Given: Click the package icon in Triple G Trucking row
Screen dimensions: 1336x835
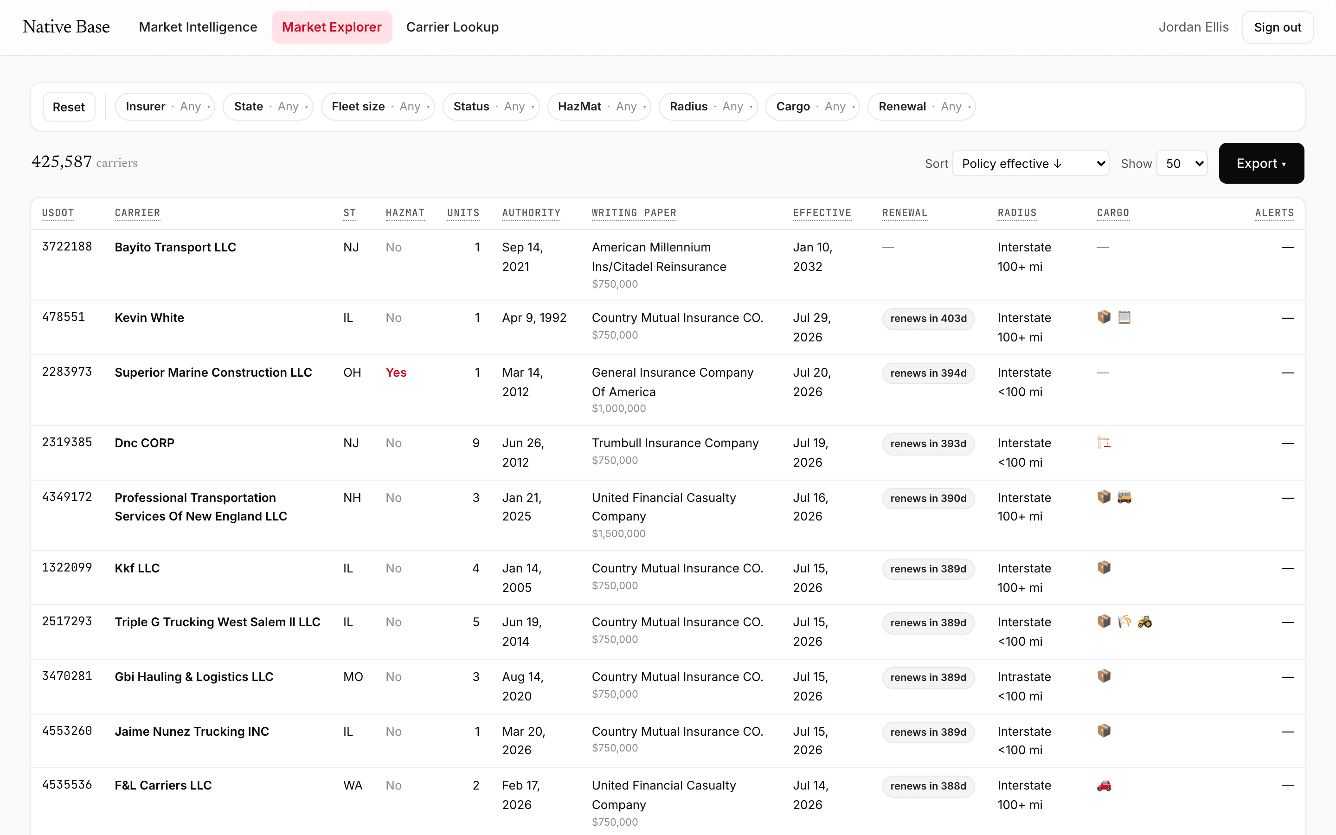Looking at the screenshot, I should (x=1104, y=621).
